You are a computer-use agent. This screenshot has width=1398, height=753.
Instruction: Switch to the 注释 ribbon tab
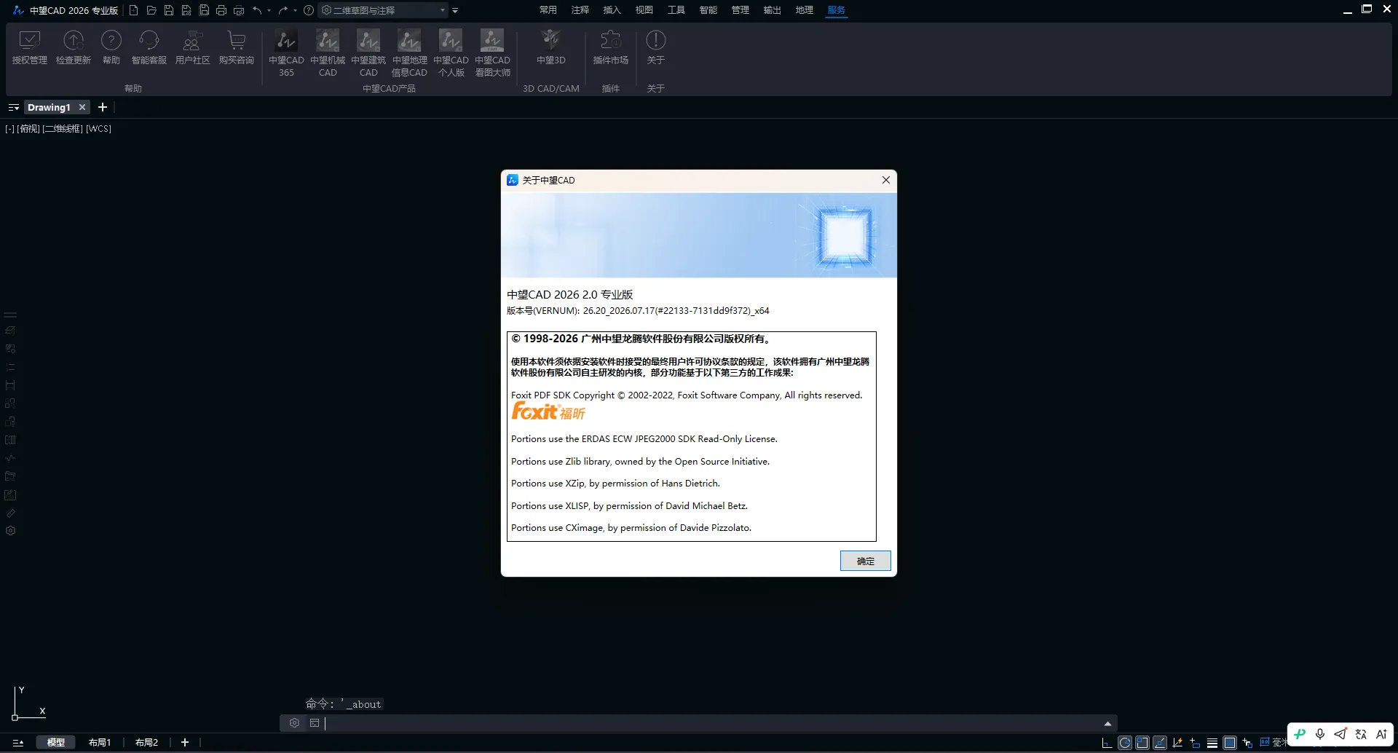point(580,10)
